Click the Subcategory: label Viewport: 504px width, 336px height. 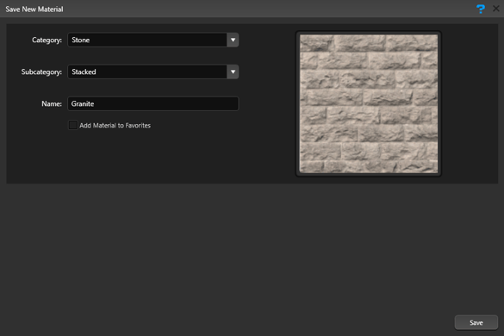(41, 72)
